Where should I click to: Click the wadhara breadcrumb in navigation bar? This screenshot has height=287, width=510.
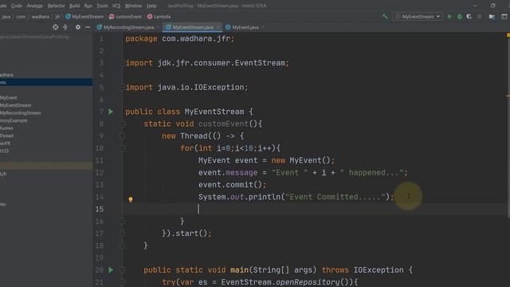pos(41,17)
